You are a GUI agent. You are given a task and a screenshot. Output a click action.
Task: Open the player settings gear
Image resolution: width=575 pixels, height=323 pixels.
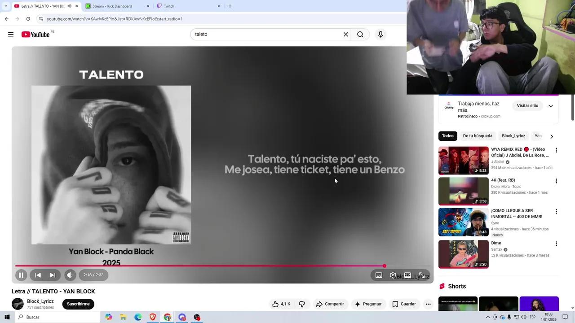[x=393, y=275]
